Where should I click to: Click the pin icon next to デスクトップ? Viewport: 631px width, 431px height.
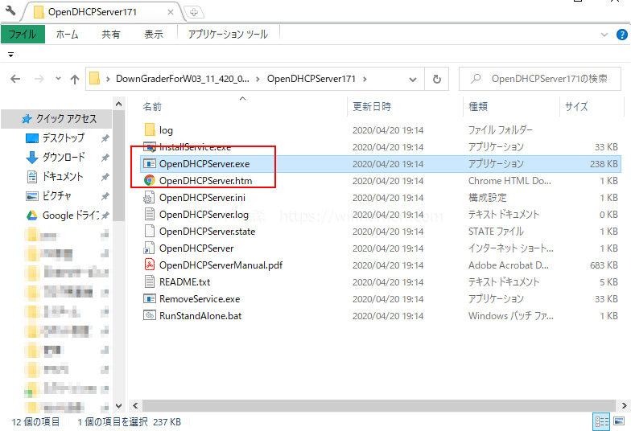105,138
